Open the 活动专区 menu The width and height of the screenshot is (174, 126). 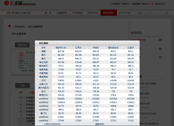tap(93, 13)
